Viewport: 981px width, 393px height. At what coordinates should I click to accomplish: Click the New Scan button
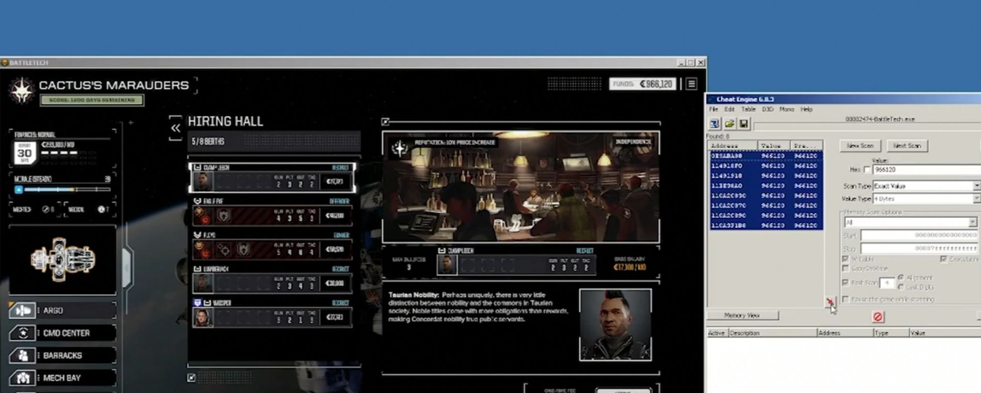click(860, 146)
